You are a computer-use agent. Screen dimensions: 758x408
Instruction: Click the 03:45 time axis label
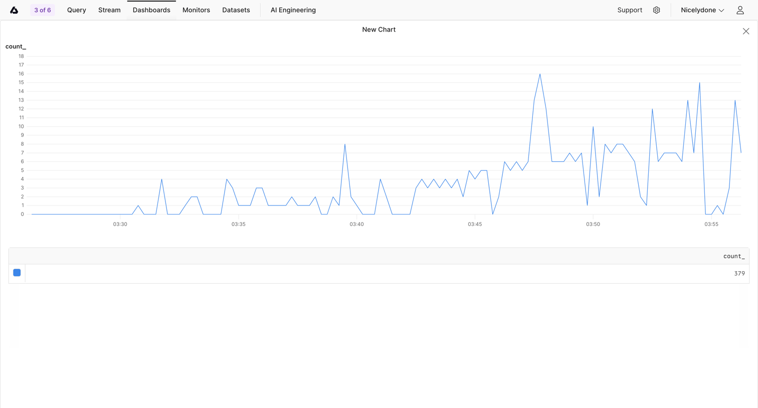point(475,224)
